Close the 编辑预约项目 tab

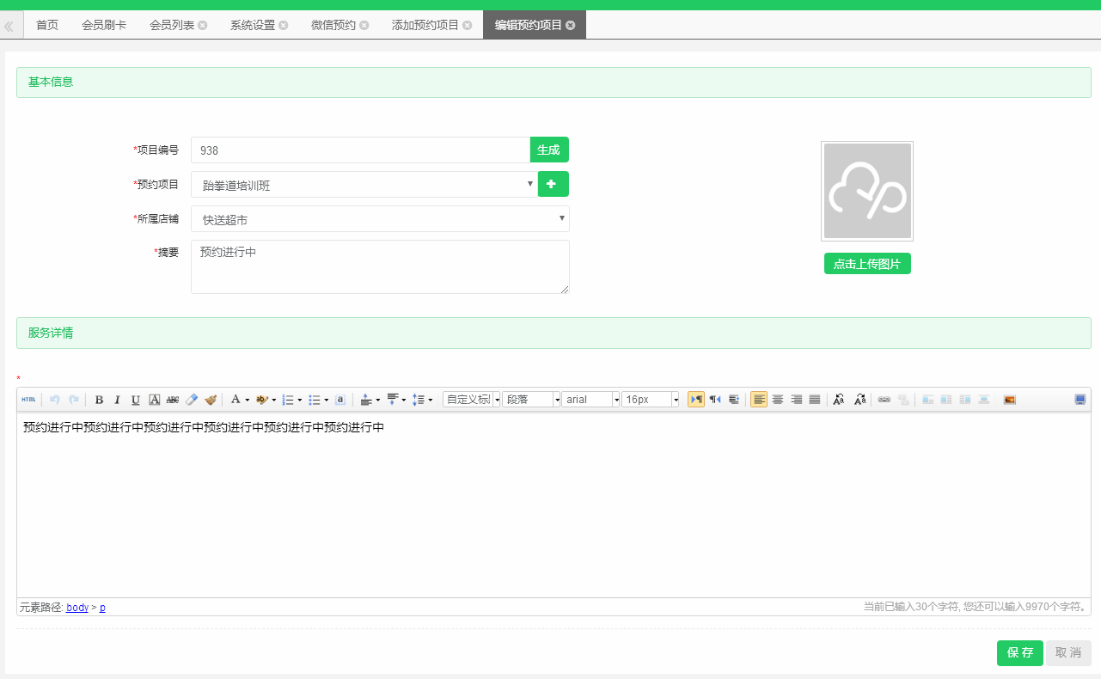point(571,26)
